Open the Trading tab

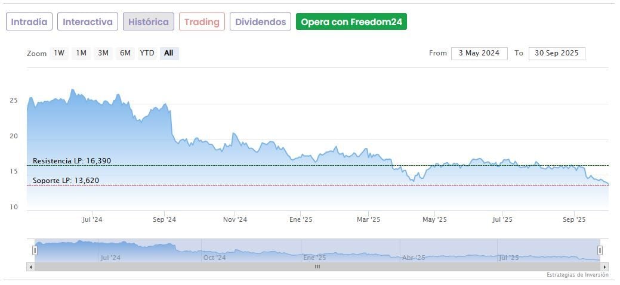click(202, 22)
